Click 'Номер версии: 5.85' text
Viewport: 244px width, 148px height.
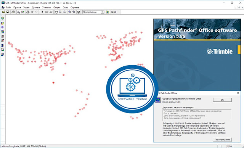[171, 102]
